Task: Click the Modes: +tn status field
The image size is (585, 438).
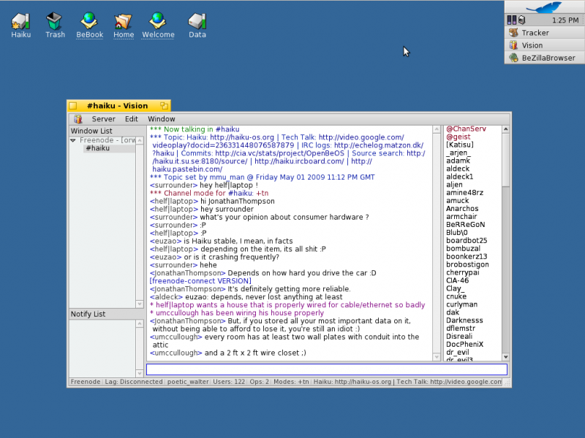Action: [291, 382]
